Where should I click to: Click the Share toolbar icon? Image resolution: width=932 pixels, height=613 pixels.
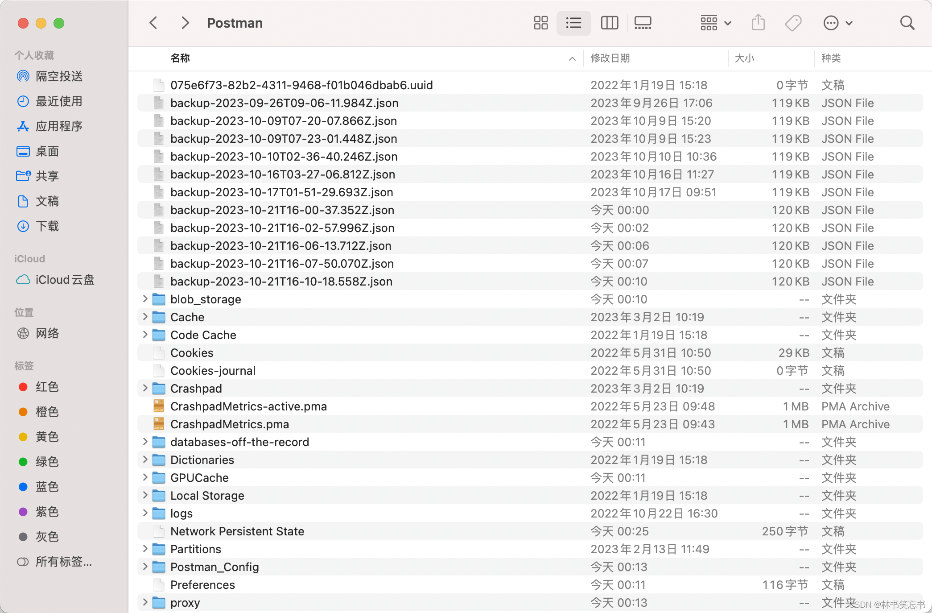pyautogui.click(x=758, y=23)
